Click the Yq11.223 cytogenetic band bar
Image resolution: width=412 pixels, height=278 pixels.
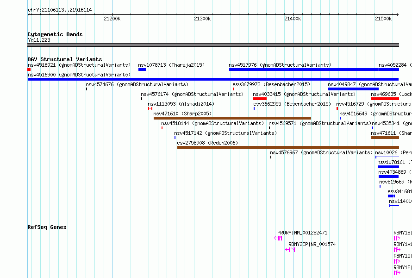[x=213, y=45]
